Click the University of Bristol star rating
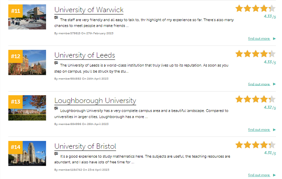The image size is (282, 179). [256, 145]
